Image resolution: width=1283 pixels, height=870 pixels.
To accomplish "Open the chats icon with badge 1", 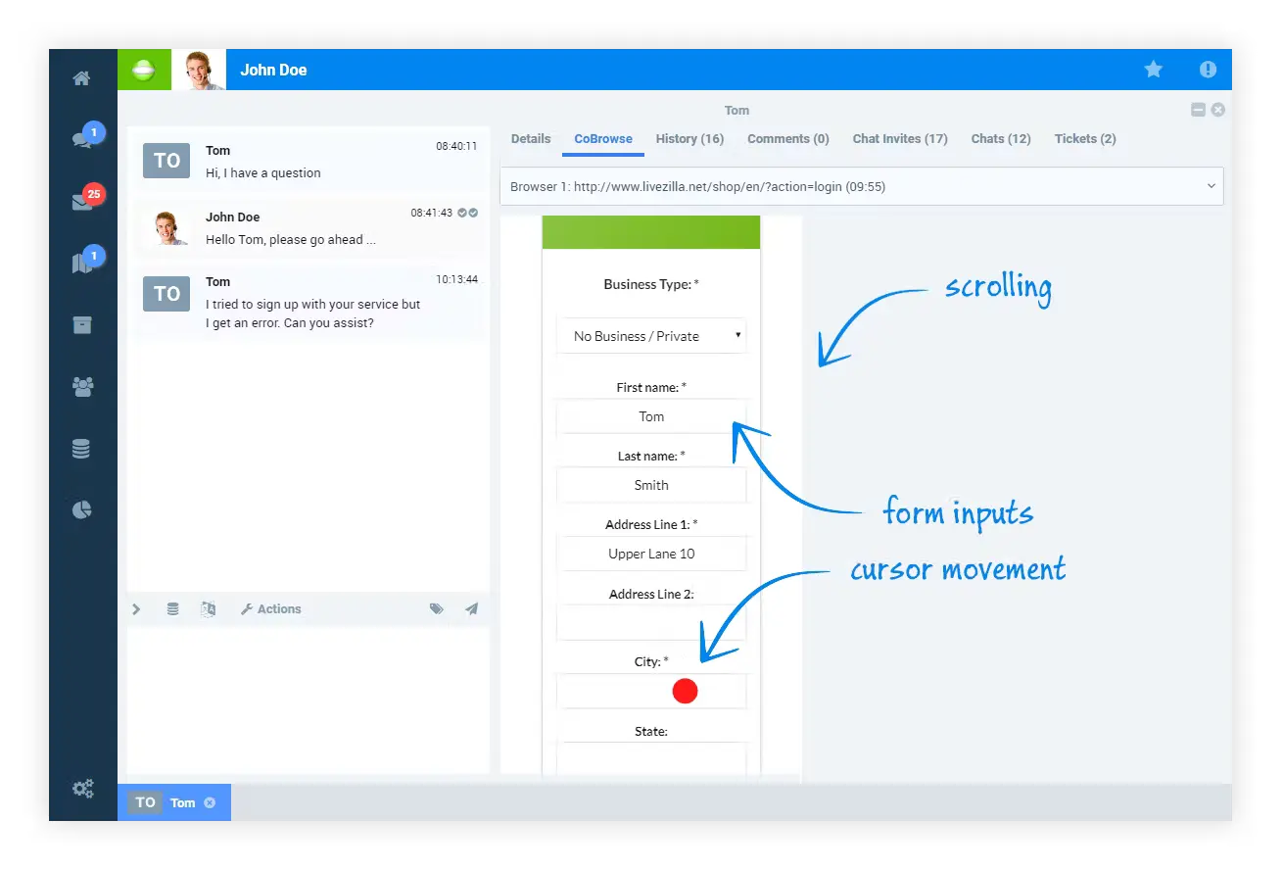I will [83, 138].
